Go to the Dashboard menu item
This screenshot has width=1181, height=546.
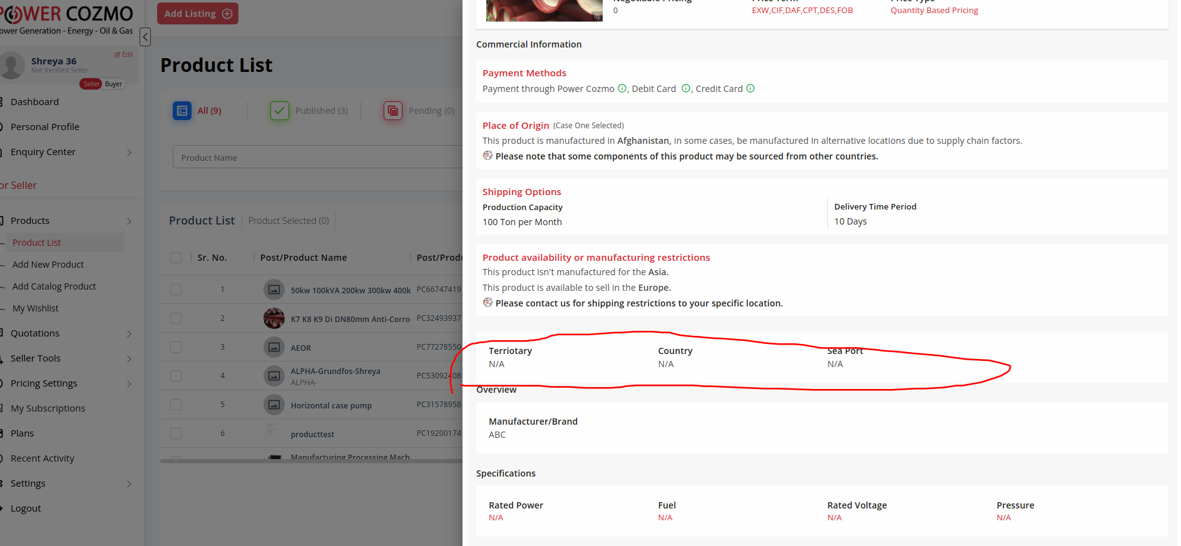click(x=34, y=102)
